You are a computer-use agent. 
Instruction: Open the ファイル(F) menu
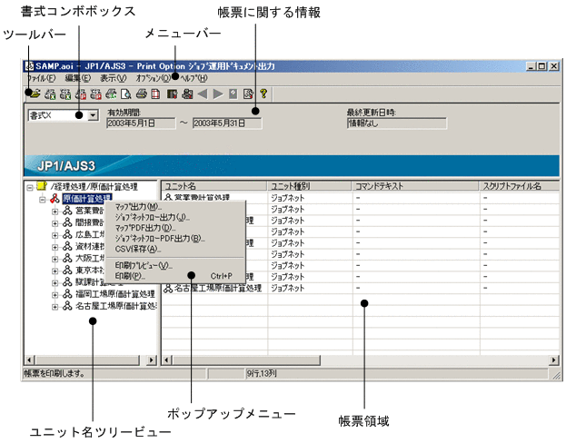coord(41,78)
